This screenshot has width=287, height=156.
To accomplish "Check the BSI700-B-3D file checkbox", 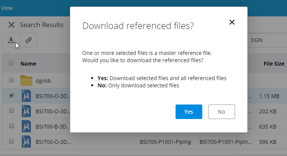I will pyautogui.click(x=11, y=126).
